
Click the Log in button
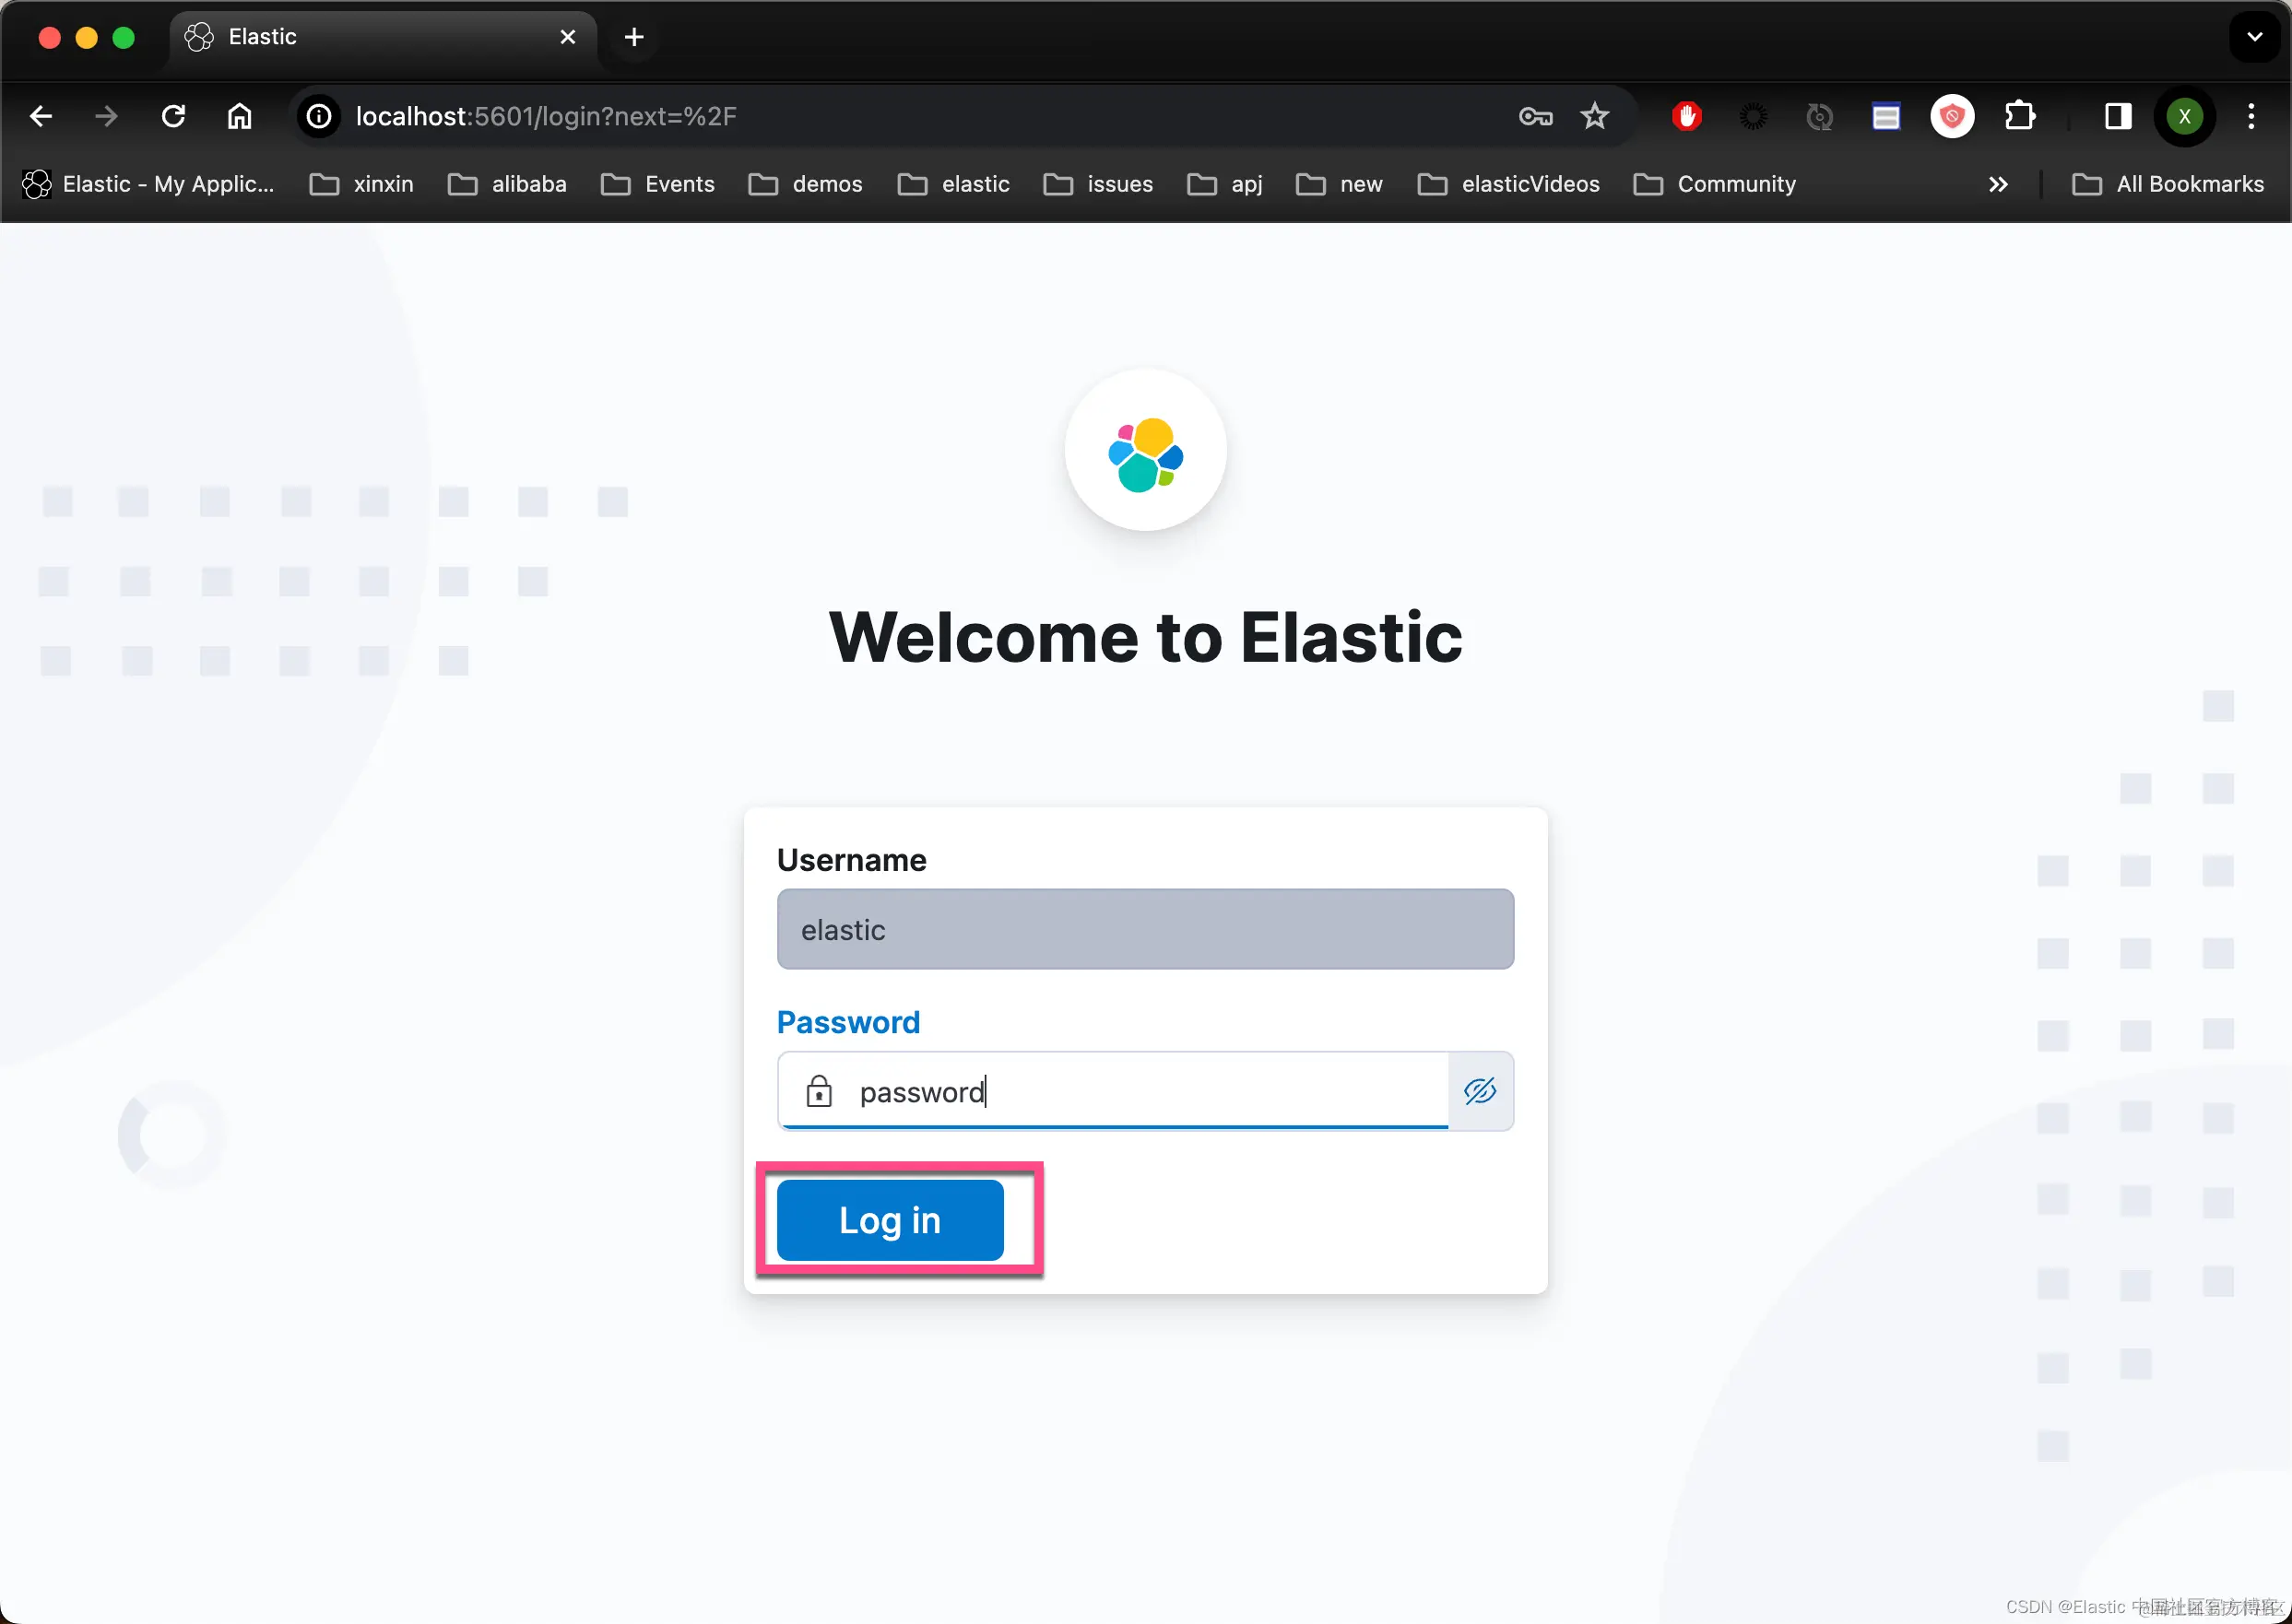[x=889, y=1219]
